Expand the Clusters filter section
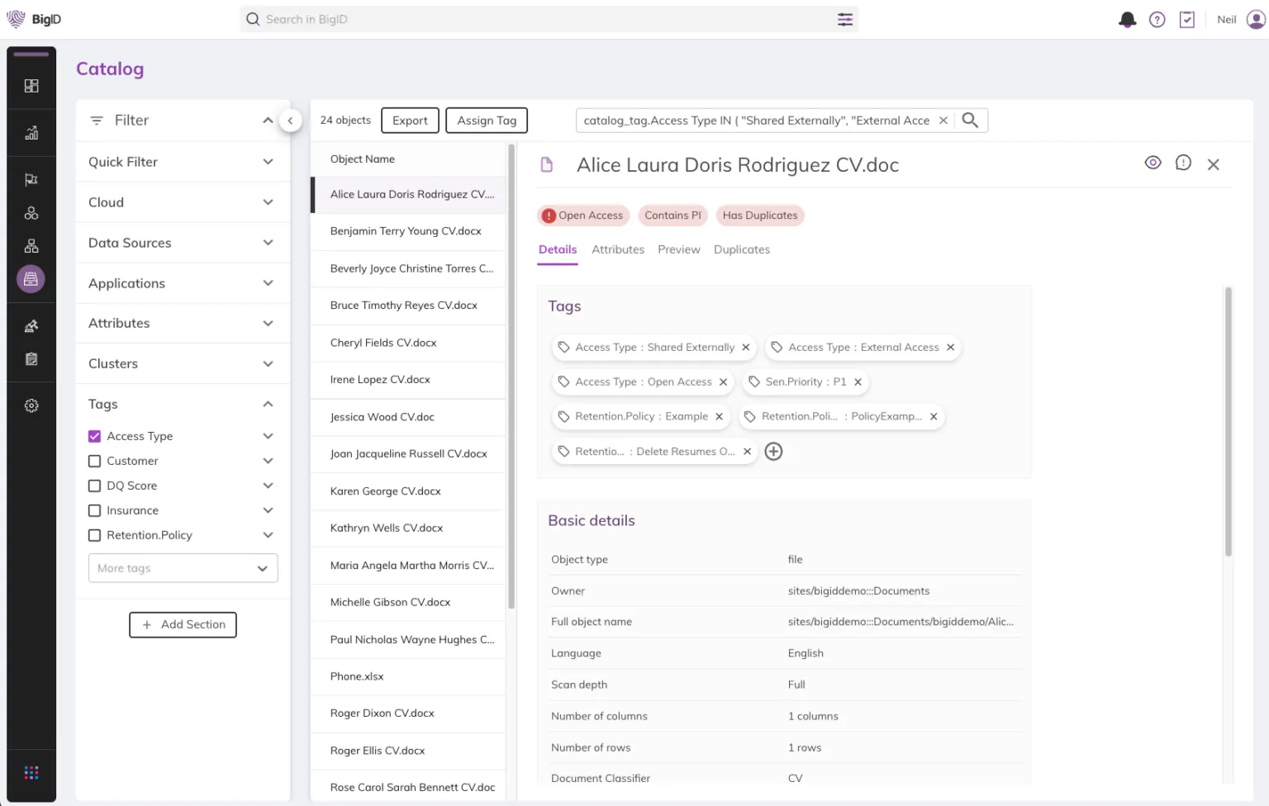Image resolution: width=1269 pixels, height=806 pixels. tap(183, 363)
